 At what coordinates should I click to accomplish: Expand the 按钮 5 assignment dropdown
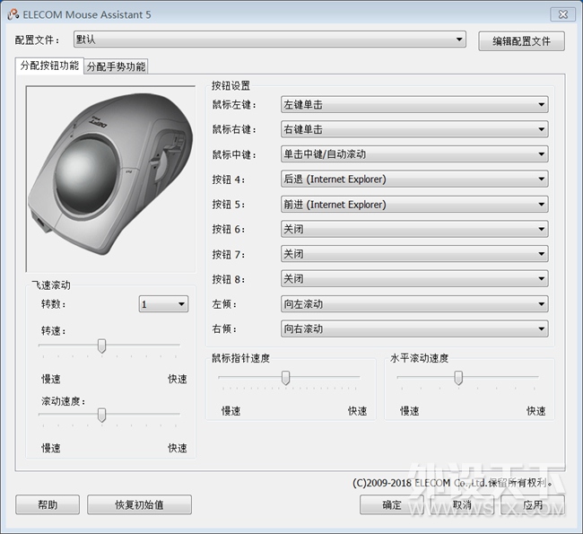point(414,205)
